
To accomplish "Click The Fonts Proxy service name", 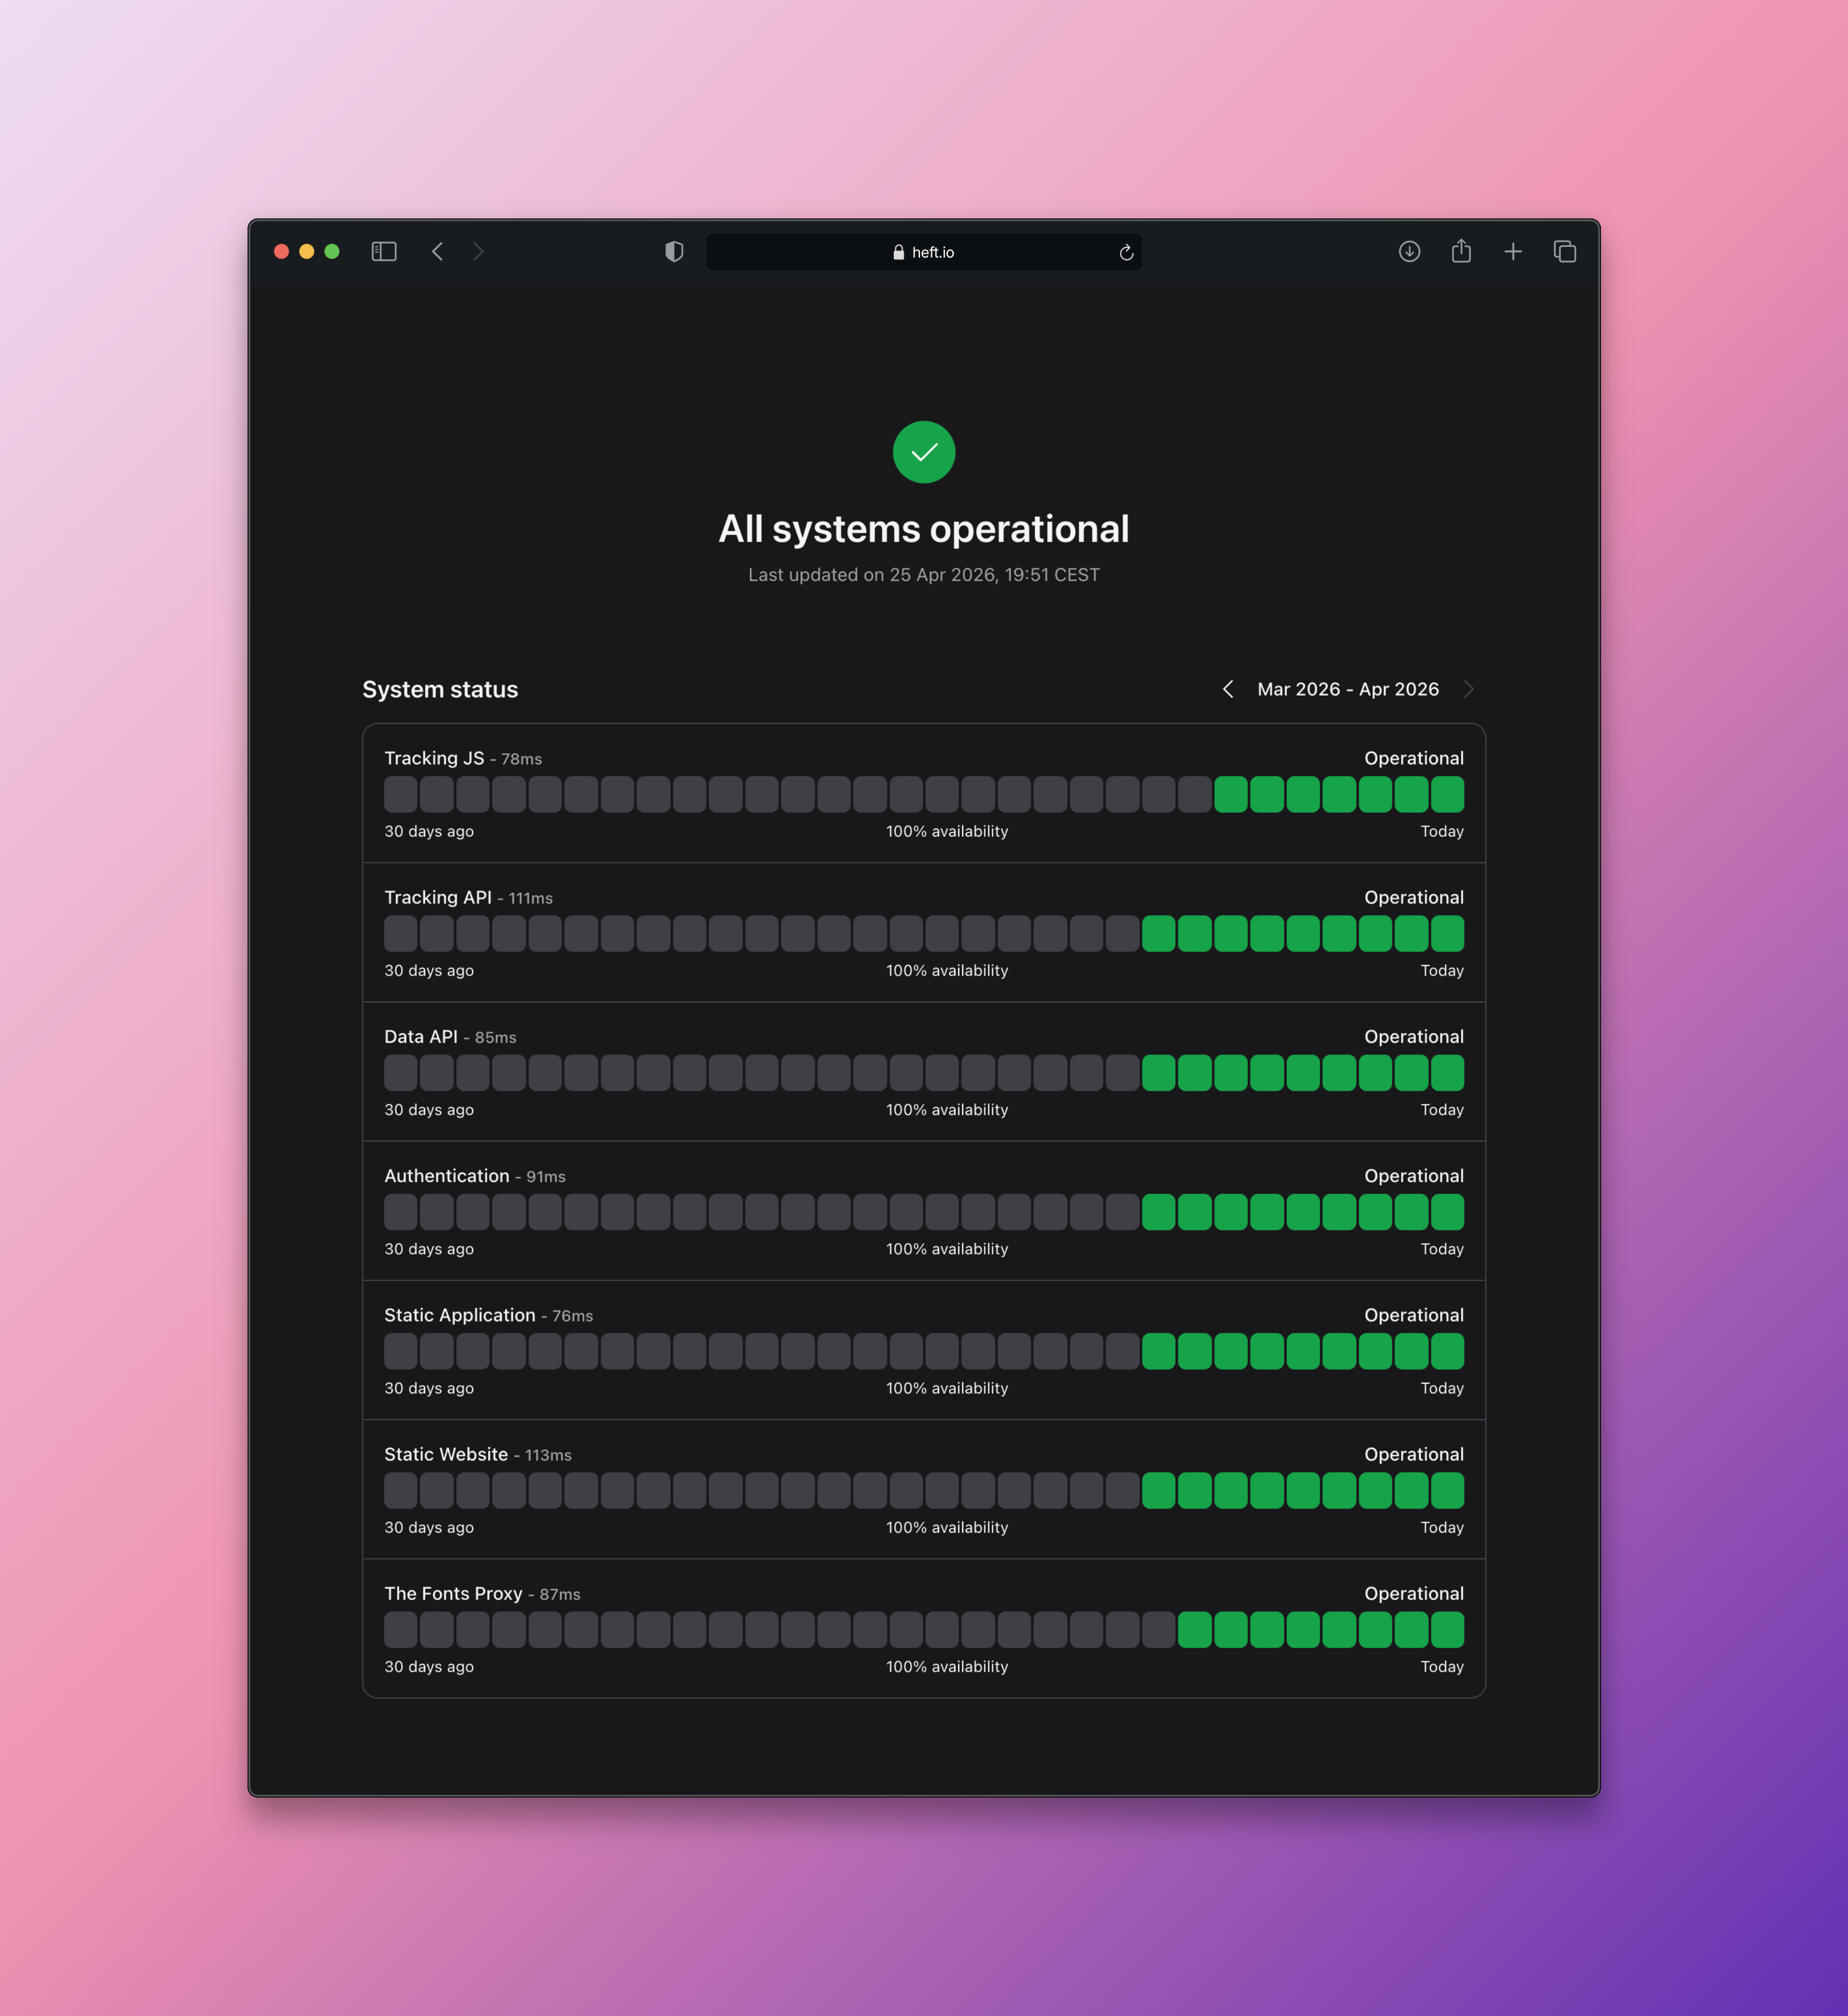I will coord(453,1593).
